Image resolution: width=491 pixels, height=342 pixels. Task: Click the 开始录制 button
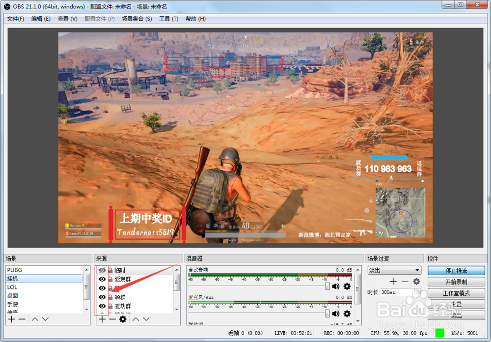(x=456, y=282)
